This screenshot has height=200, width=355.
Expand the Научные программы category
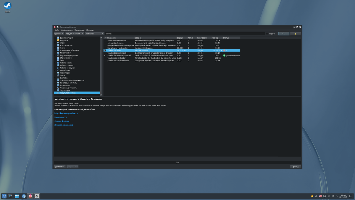pos(55,55)
